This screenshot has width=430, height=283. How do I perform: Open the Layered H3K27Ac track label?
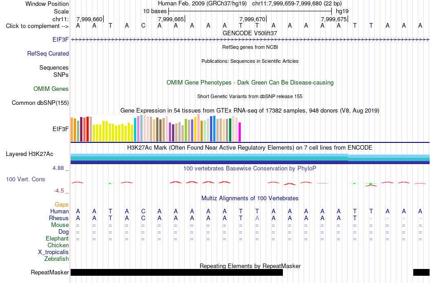point(29,154)
